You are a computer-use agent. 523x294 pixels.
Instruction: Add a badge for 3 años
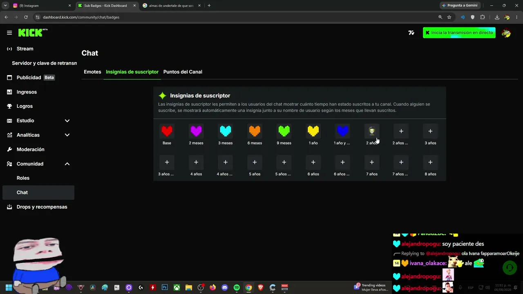pyautogui.click(x=430, y=131)
